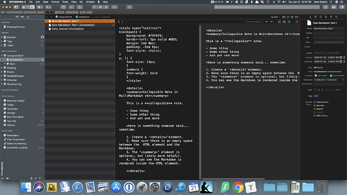Open the Annotations & Reminders inspector
Viewport: 347px width, 195px height.
point(316,17)
